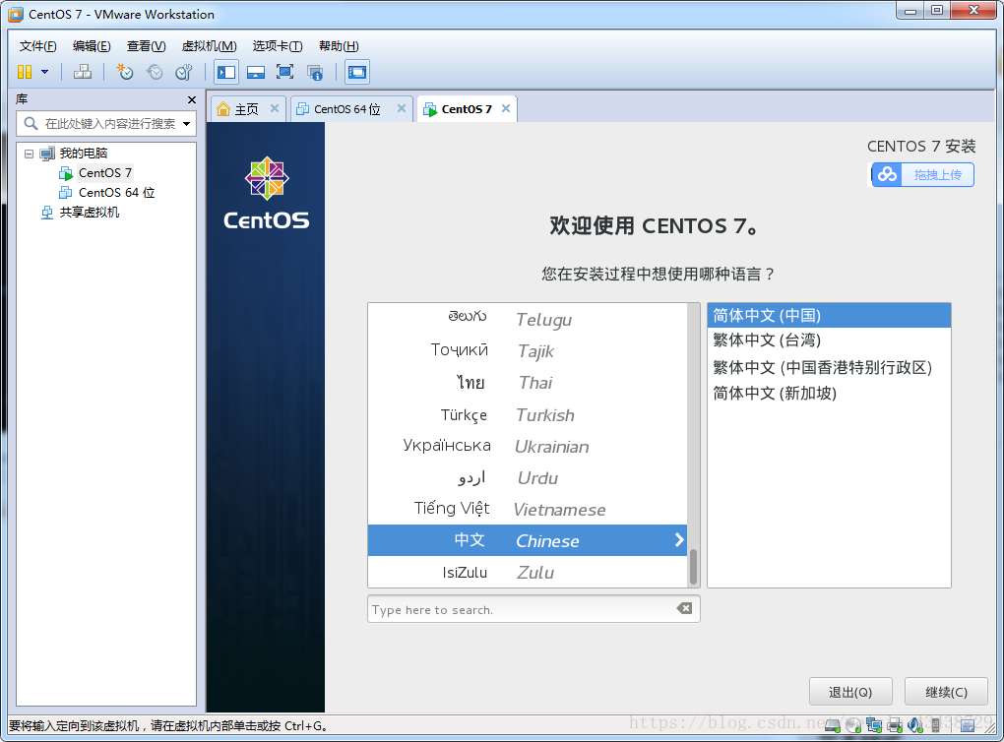Choose 简体中文 (新加坡) locale
The width and height of the screenshot is (1004, 742).
tap(829, 393)
